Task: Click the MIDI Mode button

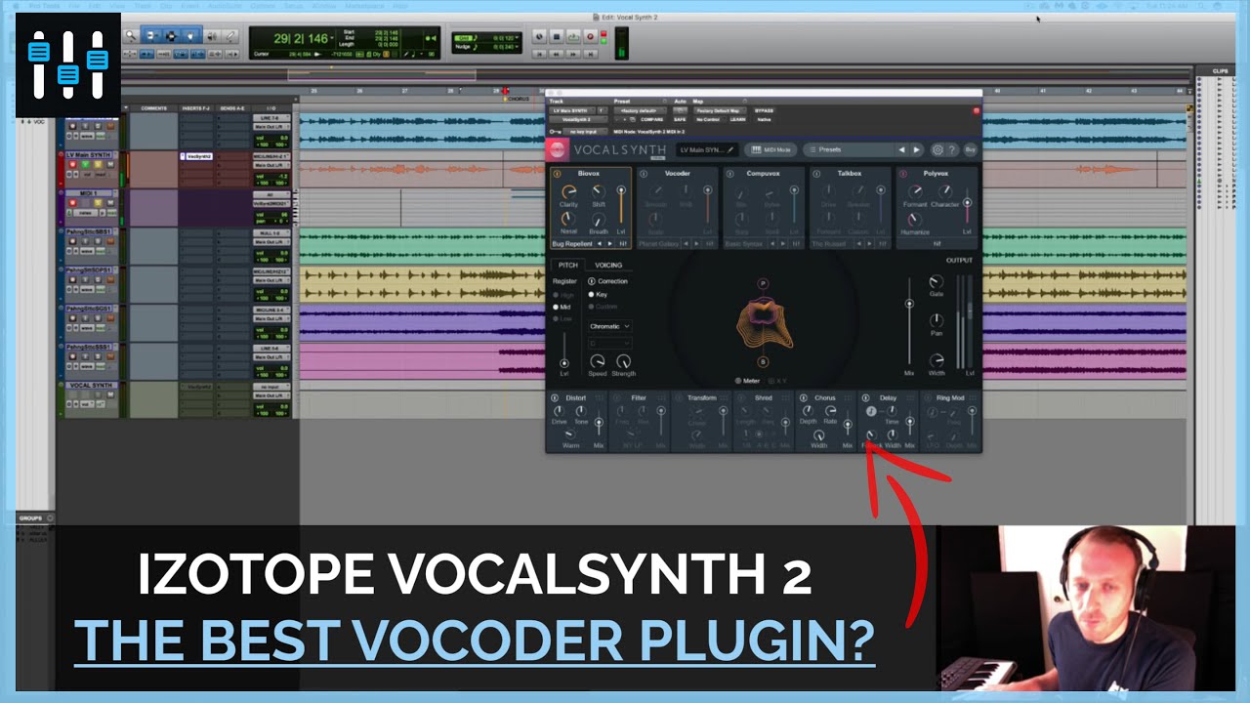Action: [771, 150]
